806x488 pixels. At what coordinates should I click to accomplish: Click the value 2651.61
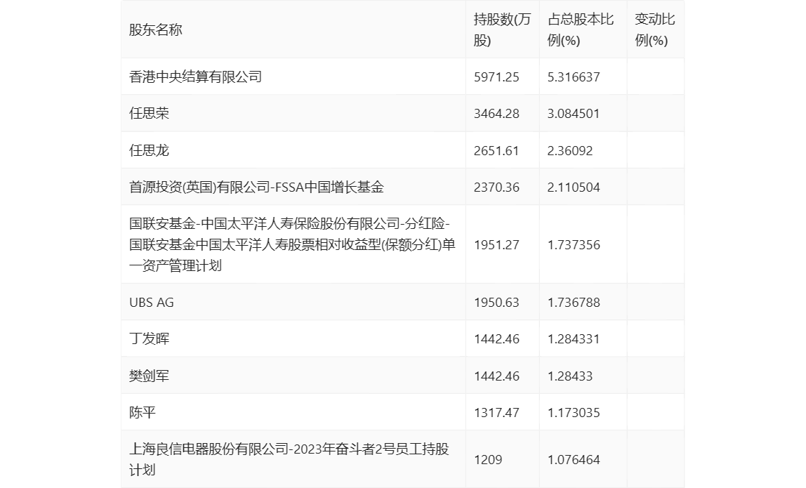coord(496,151)
